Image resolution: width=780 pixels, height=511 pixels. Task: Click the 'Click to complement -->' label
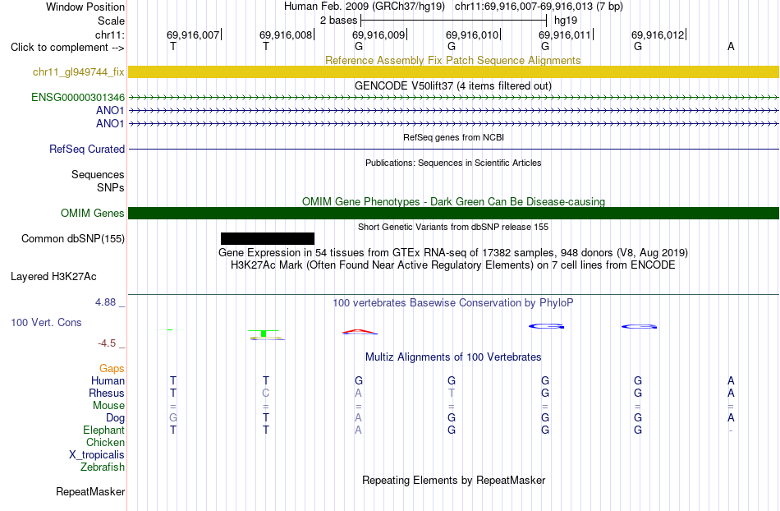click(x=67, y=48)
